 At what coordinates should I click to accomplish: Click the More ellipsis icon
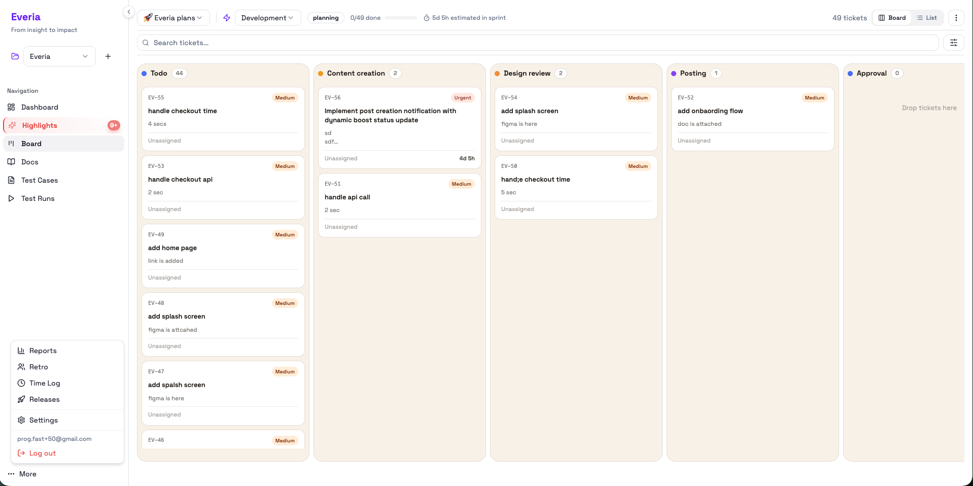point(11,474)
